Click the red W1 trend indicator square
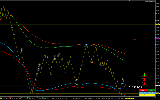Viewport: 160px width, 100px height. coord(144,84)
